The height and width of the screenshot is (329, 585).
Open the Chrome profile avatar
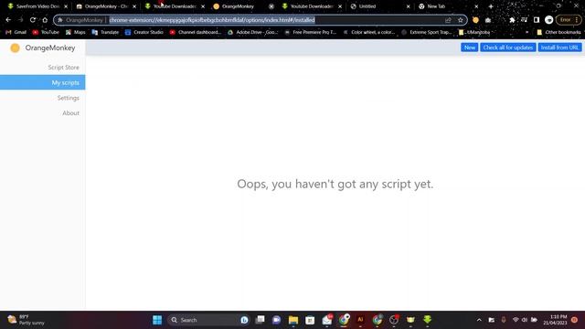point(548,20)
